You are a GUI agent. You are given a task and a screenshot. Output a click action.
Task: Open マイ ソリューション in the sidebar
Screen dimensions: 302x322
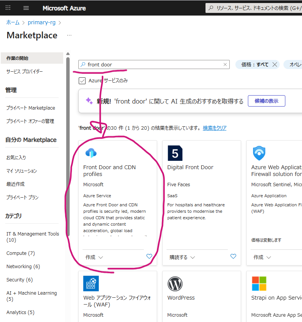(22, 171)
